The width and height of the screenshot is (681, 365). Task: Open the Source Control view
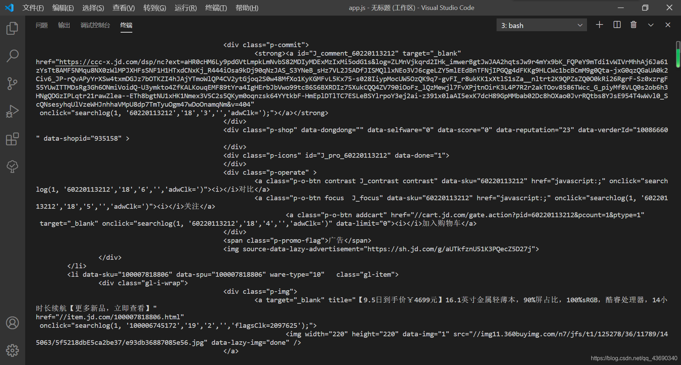[12, 84]
